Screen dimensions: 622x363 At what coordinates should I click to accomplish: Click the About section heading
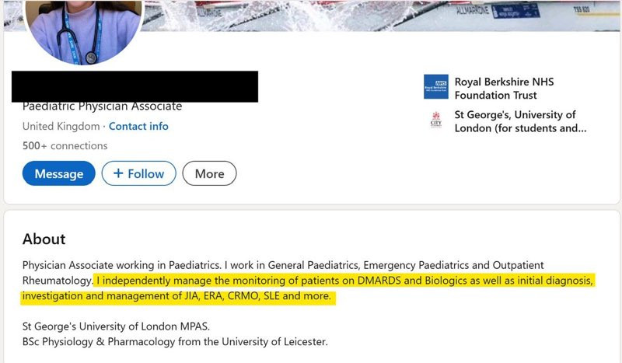44,239
